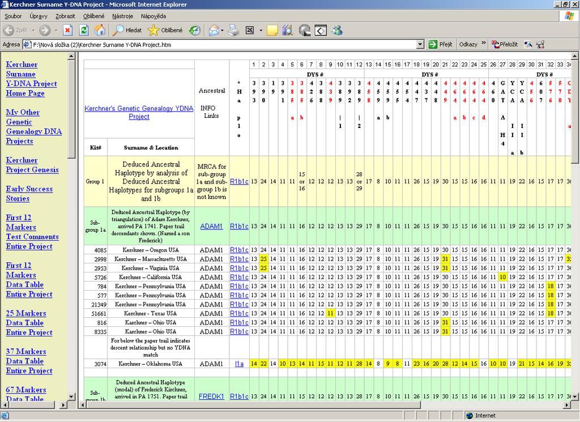Click the sidebar frame's scroll up arrow
Image resolution: width=580 pixels, height=422 pixels.
coord(72,56)
